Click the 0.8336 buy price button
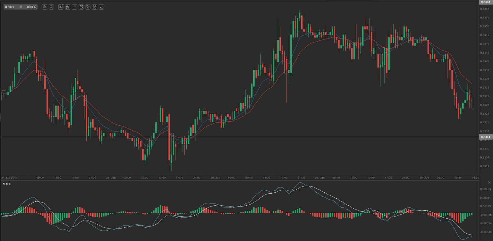The height and width of the screenshot is (241, 493). [x=31, y=7]
